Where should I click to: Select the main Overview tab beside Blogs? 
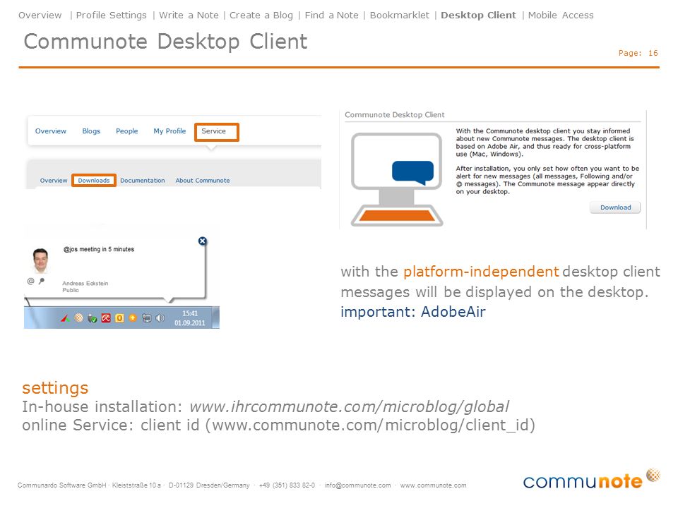point(51,131)
